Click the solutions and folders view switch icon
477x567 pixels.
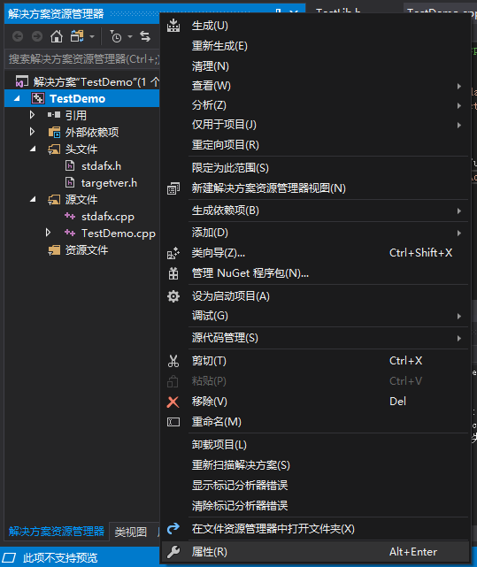[77, 36]
